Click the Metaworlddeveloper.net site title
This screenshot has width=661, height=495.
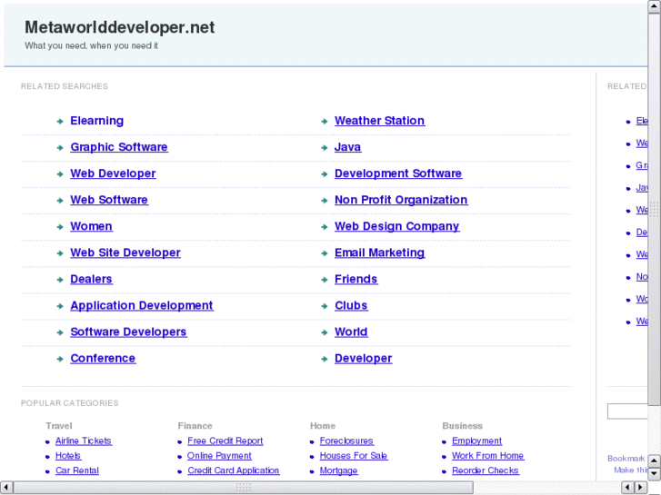[x=120, y=27]
